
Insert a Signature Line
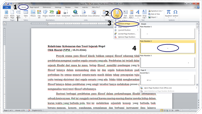click(x=156, y=11)
